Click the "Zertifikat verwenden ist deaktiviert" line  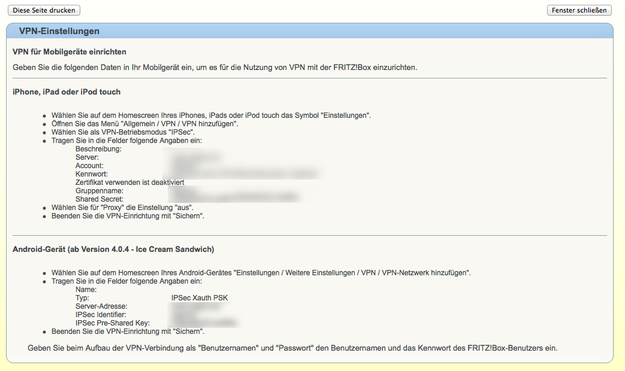click(x=129, y=183)
